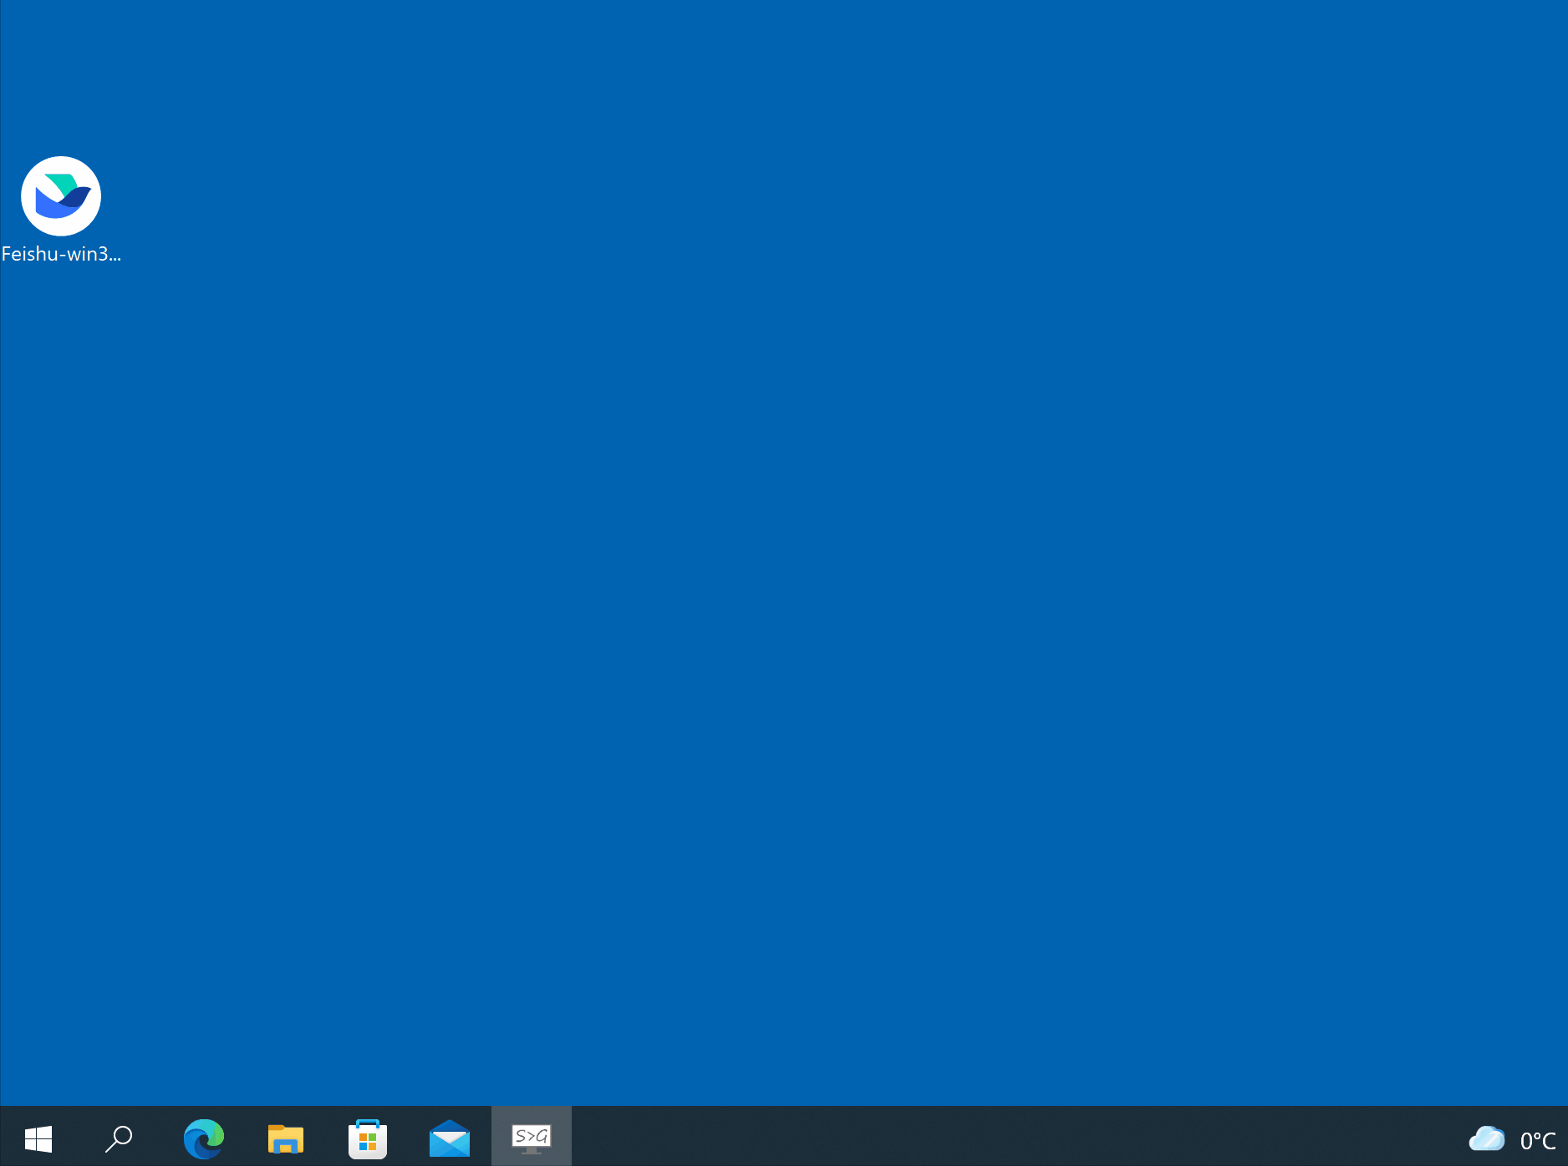Open the Windows Start menu

[x=38, y=1138]
